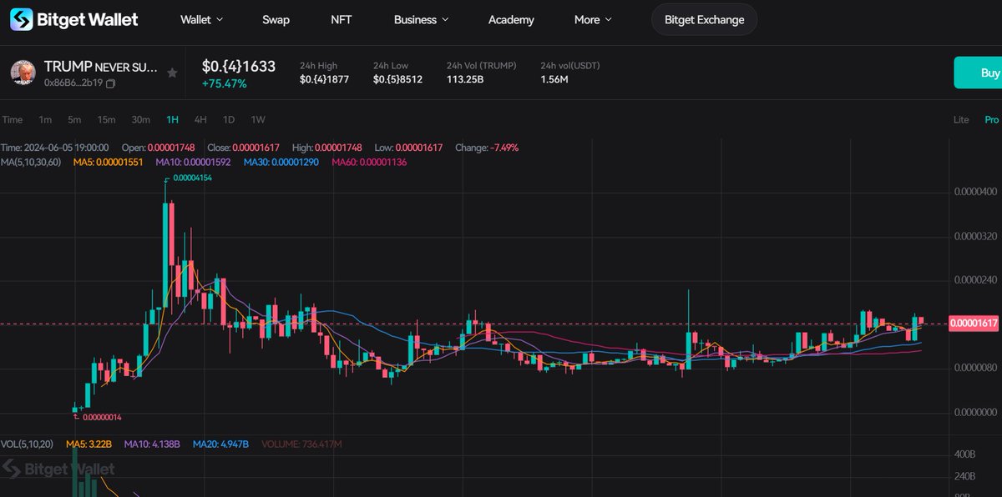Open the Swap page
Image resolution: width=1002 pixels, height=497 pixels.
coord(276,19)
